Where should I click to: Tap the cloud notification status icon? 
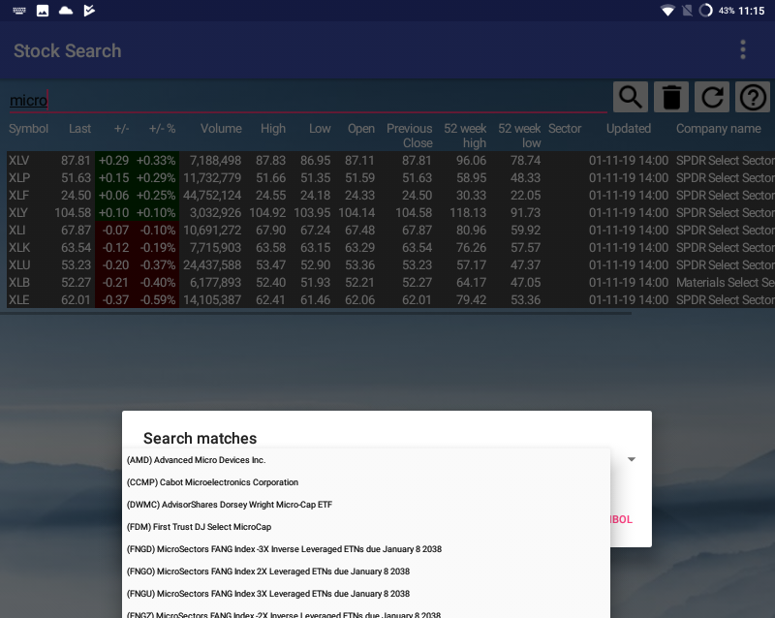(66, 11)
